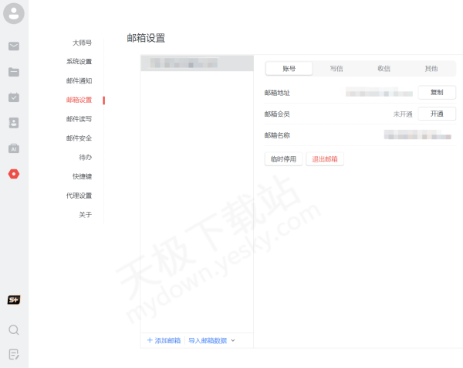
Task: Click the red 退出邮箱 button
Action: [325, 159]
